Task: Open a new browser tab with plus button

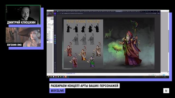Action: (x=150, y=11)
